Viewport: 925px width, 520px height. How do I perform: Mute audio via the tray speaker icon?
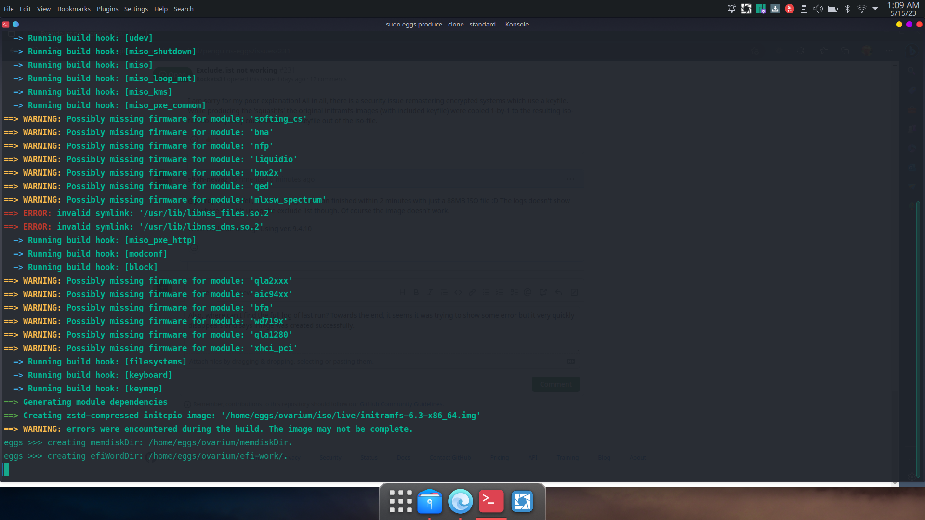click(819, 8)
